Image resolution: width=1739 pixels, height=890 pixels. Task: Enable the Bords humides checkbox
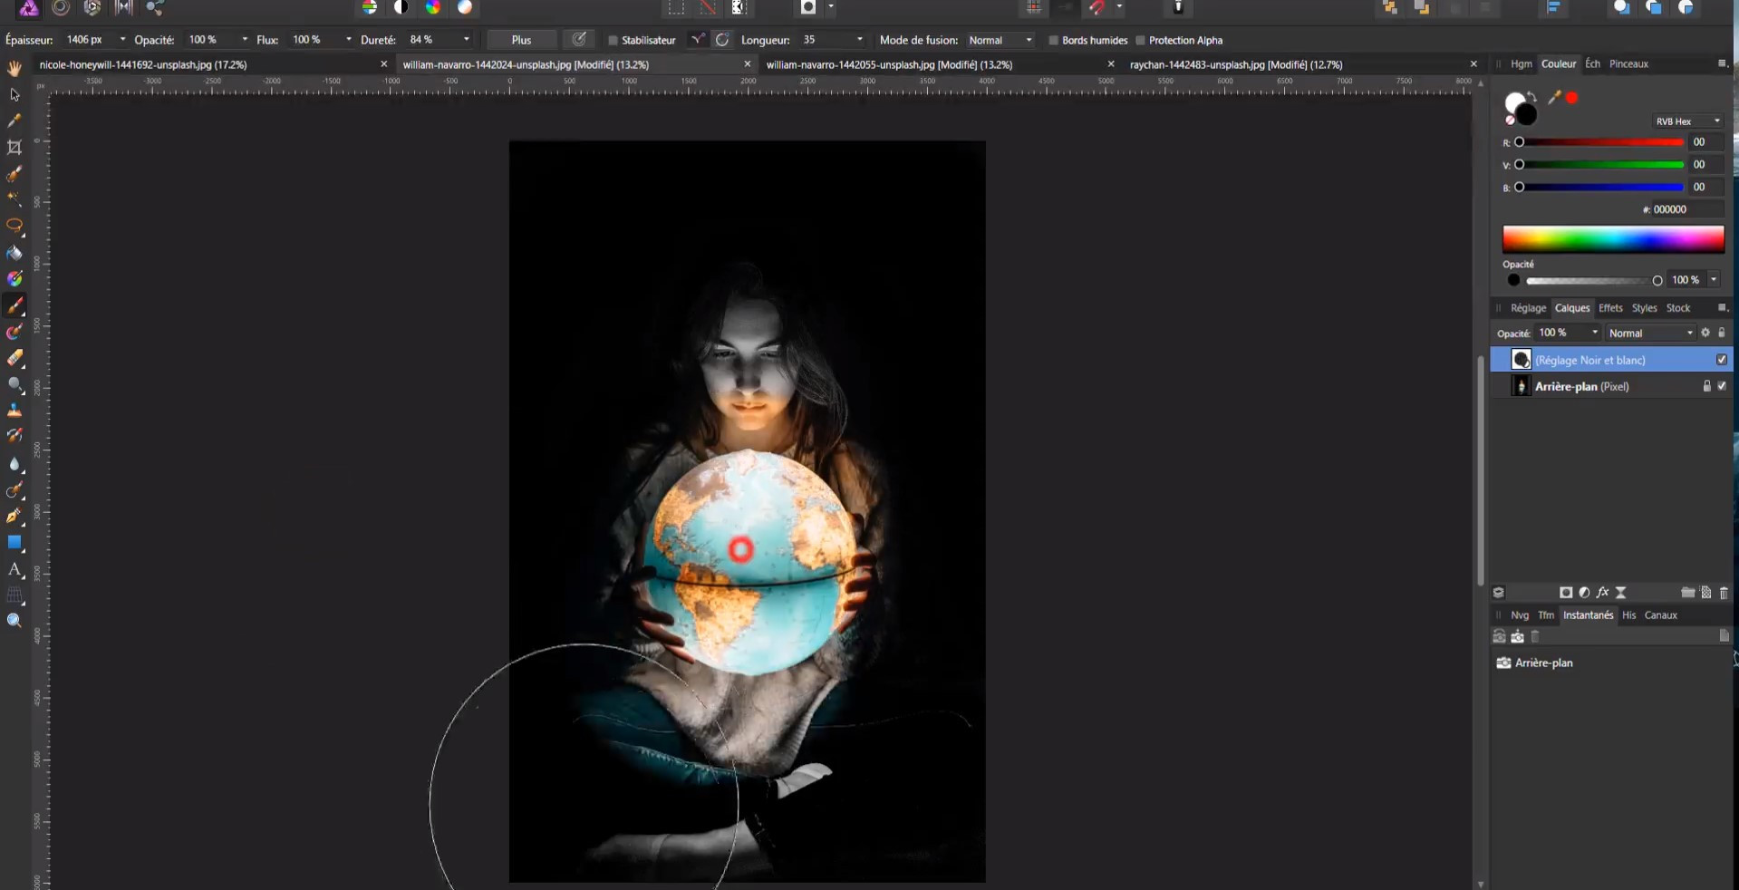[1053, 40]
